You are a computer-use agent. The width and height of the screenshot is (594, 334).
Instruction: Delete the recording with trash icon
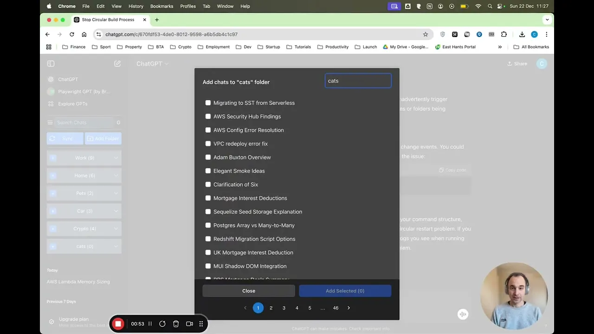pos(176,324)
